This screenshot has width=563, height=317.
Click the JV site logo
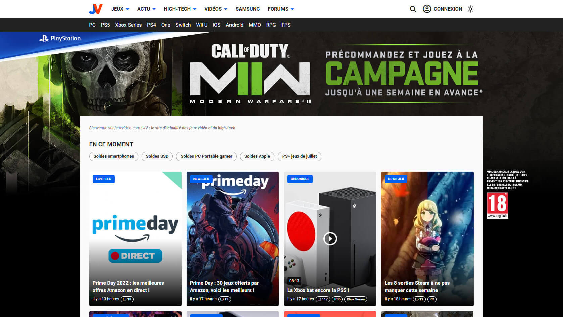click(x=96, y=9)
